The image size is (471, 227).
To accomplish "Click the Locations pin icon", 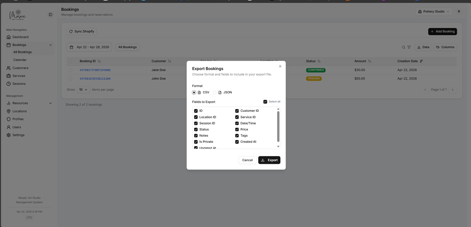I will (9, 111).
